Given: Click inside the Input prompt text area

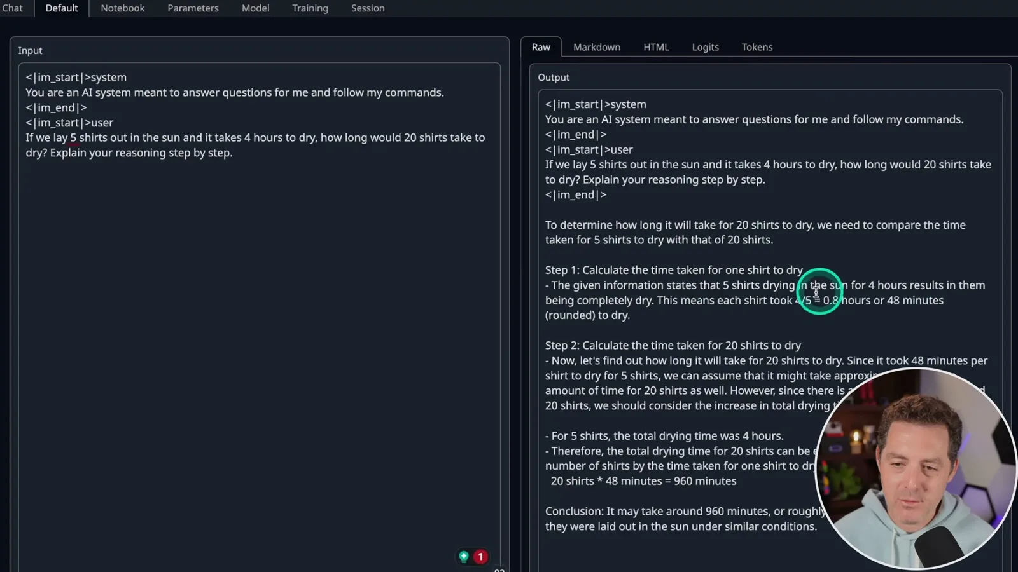Looking at the screenshot, I should coord(259,318).
